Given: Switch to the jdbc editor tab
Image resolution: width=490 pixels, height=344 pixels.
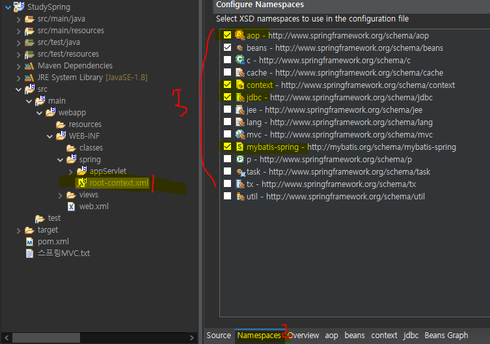Looking at the screenshot, I should (x=411, y=336).
